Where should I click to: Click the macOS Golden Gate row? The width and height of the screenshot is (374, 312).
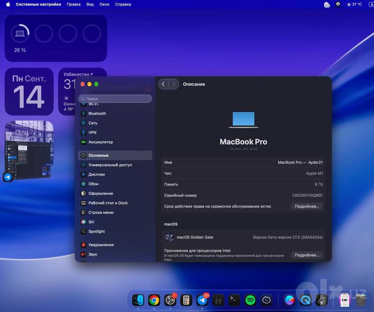(243, 237)
